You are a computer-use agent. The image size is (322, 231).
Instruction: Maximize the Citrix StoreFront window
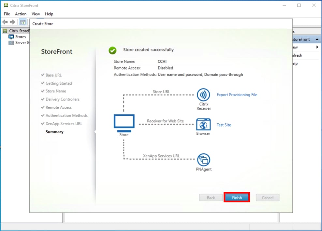tap(299, 5)
